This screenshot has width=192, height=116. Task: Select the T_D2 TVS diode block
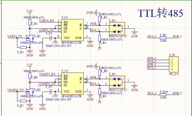pyautogui.click(x=117, y=82)
